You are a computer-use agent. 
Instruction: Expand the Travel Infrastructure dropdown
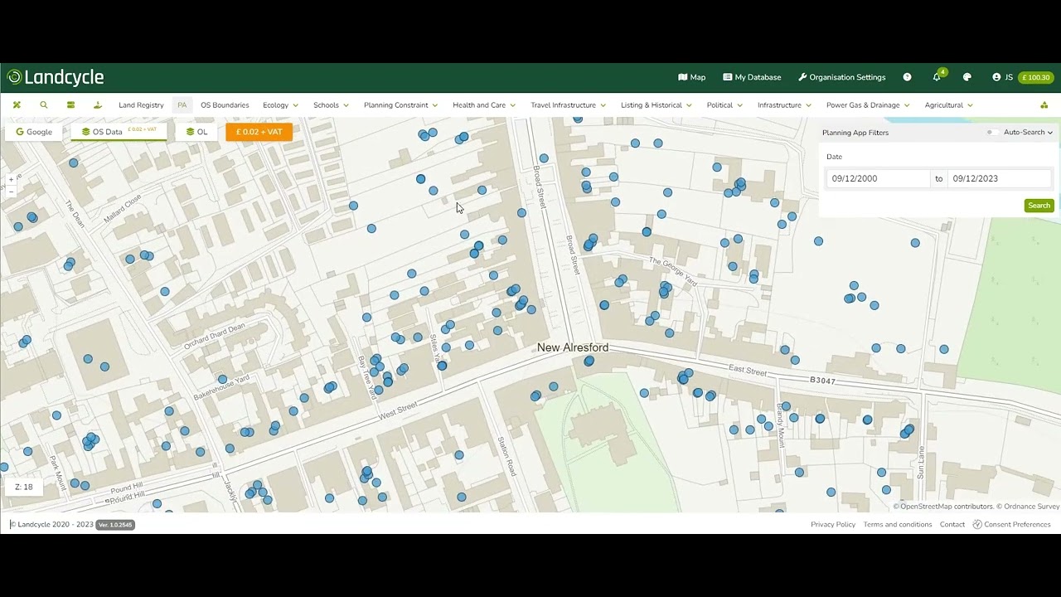pyautogui.click(x=568, y=105)
